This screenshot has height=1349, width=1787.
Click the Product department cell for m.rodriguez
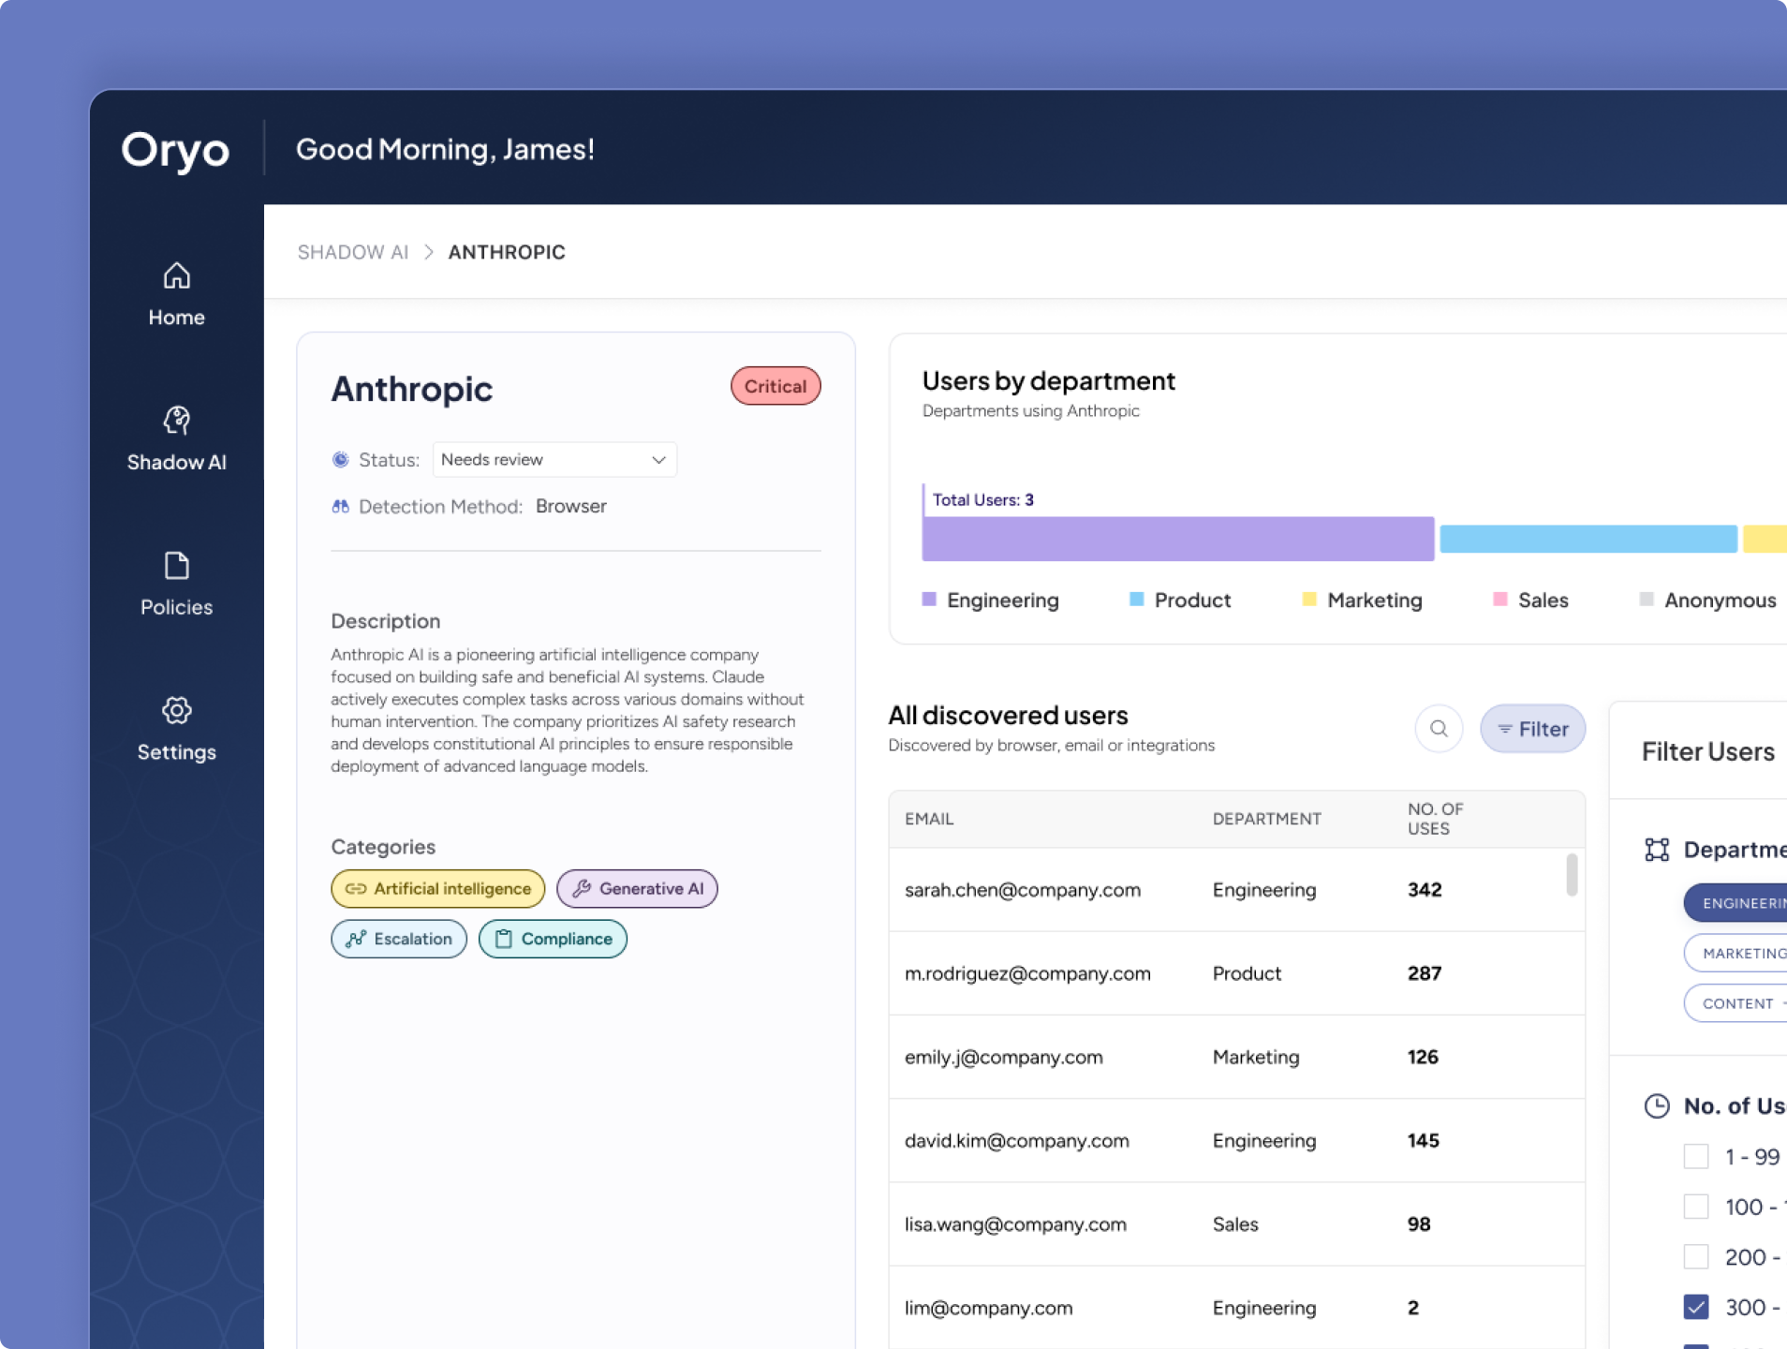(1247, 973)
